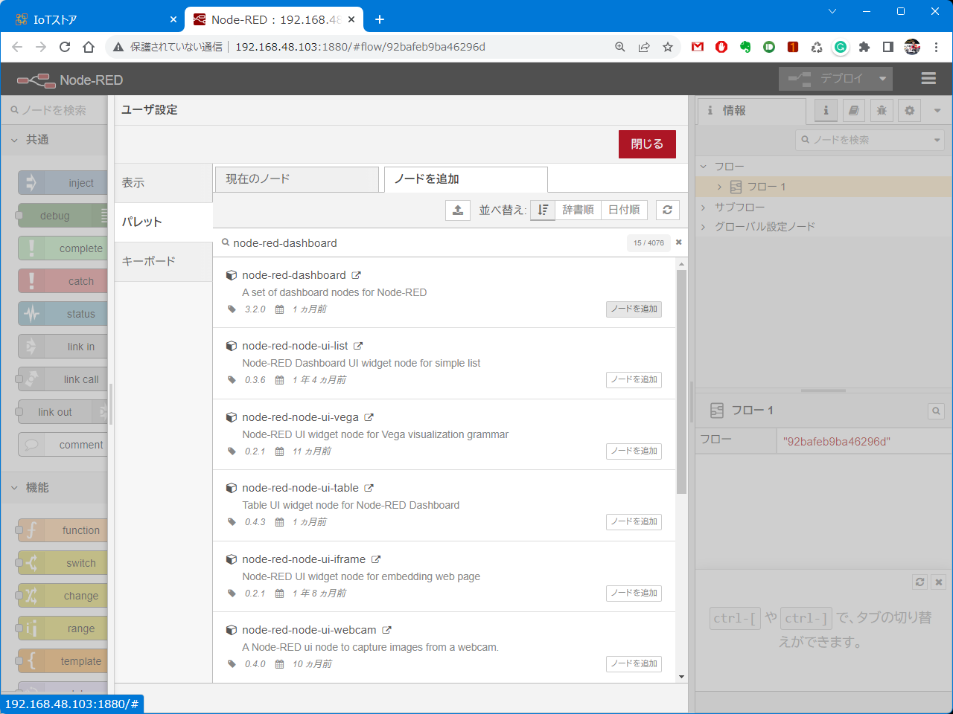Screen dimensions: 953x714
Task: Click search icon in Flow 1 info pane
Action: [x=936, y=411]
